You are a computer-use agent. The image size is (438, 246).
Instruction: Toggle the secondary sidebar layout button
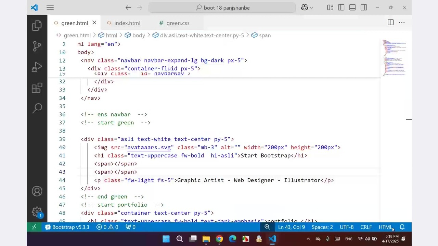[364, 8]
